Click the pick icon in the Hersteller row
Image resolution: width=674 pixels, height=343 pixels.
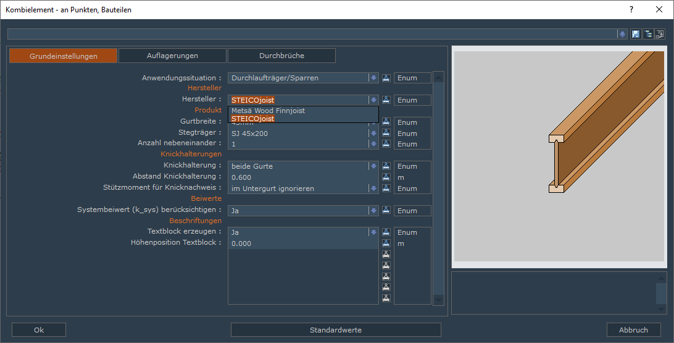(x=386, y=100)
